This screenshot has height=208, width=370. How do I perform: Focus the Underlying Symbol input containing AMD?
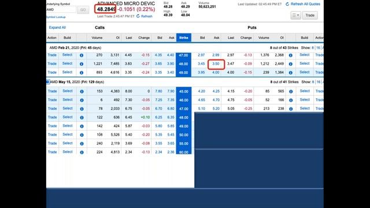pos(61,10)
